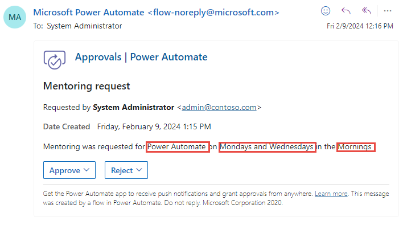This screenshot has width=403, height=229.
Task: Expand the Approve dropdown button
Action: [69, 170]
